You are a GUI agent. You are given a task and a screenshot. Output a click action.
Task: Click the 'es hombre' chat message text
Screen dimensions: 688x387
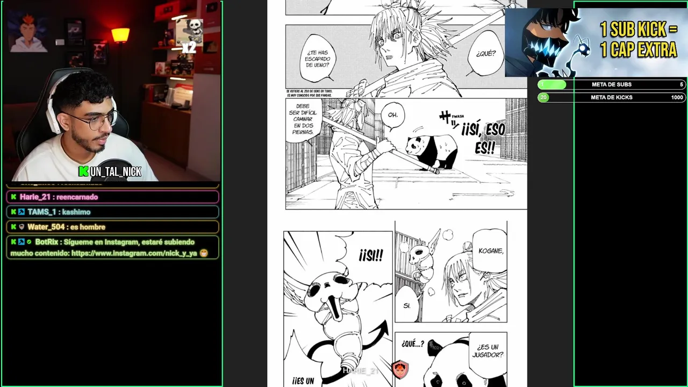coord(88,227)
